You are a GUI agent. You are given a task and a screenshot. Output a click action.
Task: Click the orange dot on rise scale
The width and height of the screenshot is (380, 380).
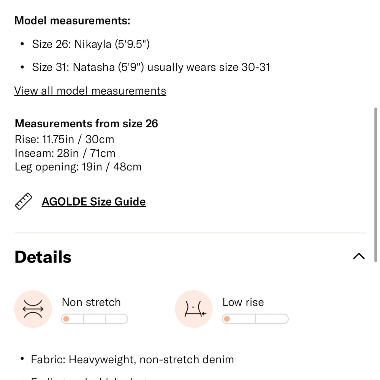pyautogui.click(x=227, y=319)
